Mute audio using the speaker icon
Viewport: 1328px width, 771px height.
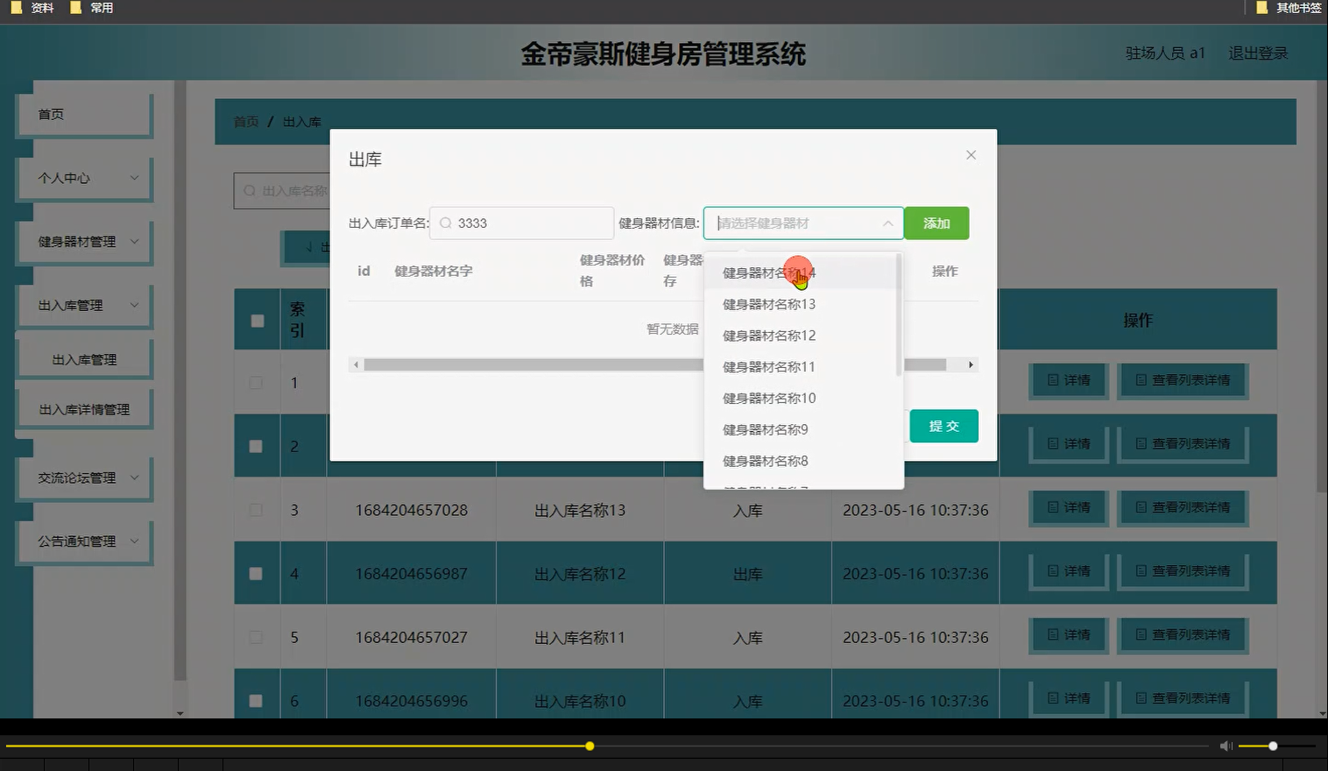(x=1226, y=746)
